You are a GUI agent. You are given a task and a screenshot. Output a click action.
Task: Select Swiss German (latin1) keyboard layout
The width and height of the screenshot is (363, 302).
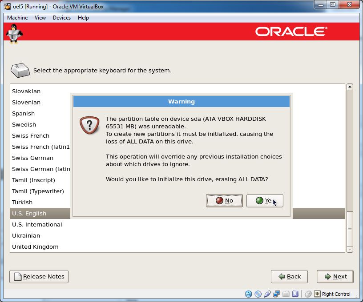40,169
